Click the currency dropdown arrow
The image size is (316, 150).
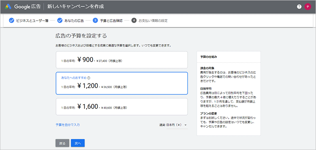(x=185, y=125)
